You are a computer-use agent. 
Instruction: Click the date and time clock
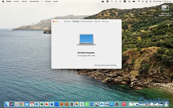tap(162, 1)
